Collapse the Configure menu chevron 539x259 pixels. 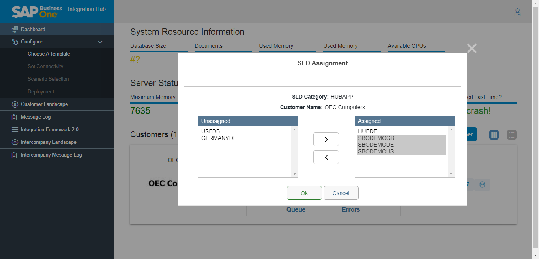coord(100,42)
